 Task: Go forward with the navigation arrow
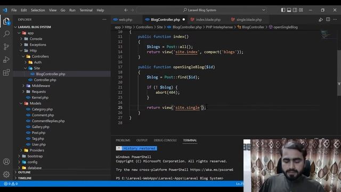point(132,10)
